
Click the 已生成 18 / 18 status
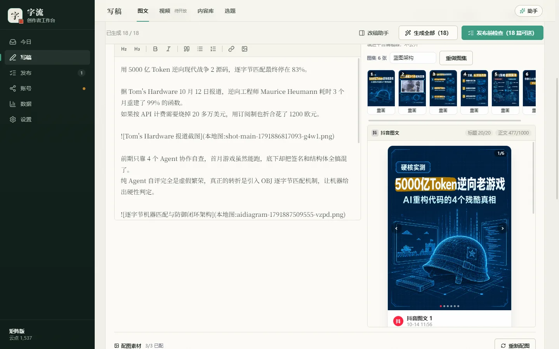(123, 33)
